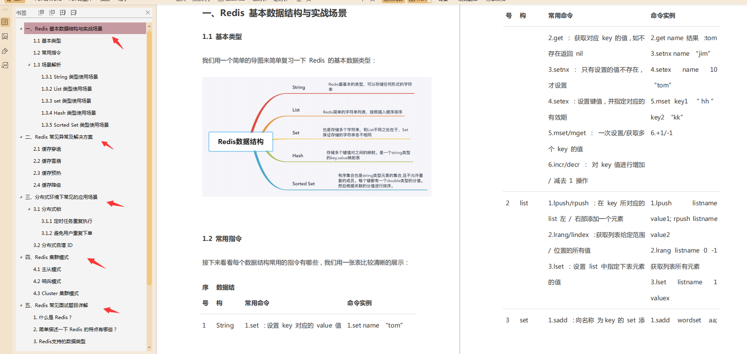Viewport: 747px width, 354px height.
Task: Click the page heading 一、Redis 基本数据结构与实战场景
Action: coord(275,13)
